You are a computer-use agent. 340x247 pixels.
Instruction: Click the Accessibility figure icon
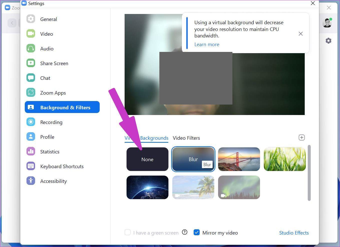(31, 181)
